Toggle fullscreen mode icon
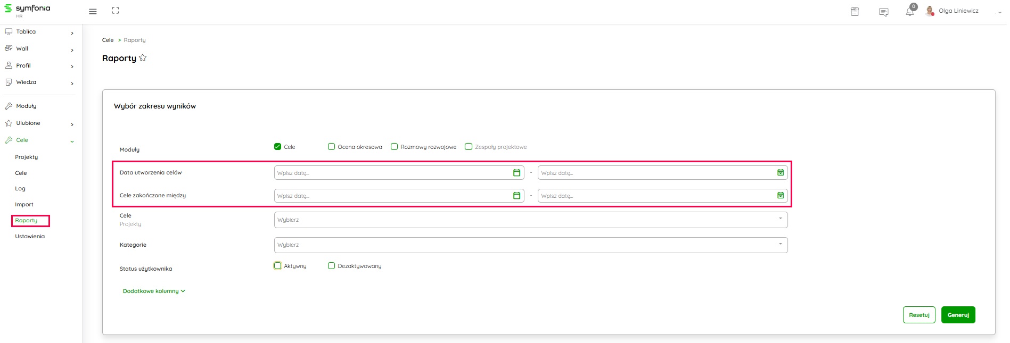 116,11
